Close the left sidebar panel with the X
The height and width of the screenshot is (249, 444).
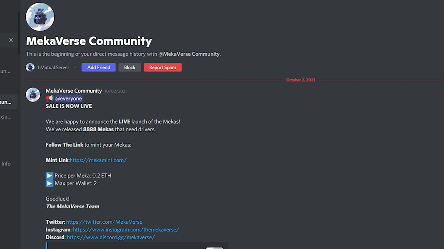[11, 40]
